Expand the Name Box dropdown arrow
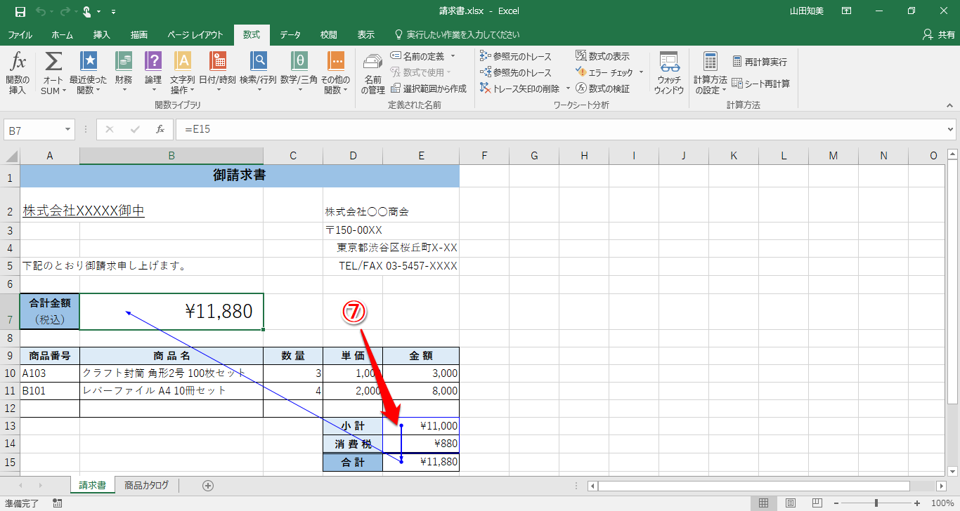 coord(68,130)
